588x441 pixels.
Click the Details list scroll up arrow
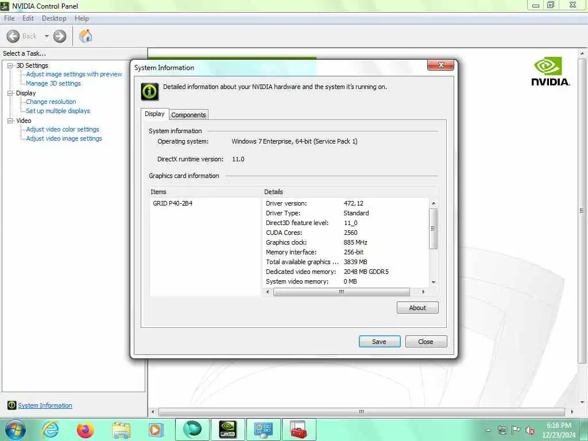pyautogui.click(x=434, y=204)
